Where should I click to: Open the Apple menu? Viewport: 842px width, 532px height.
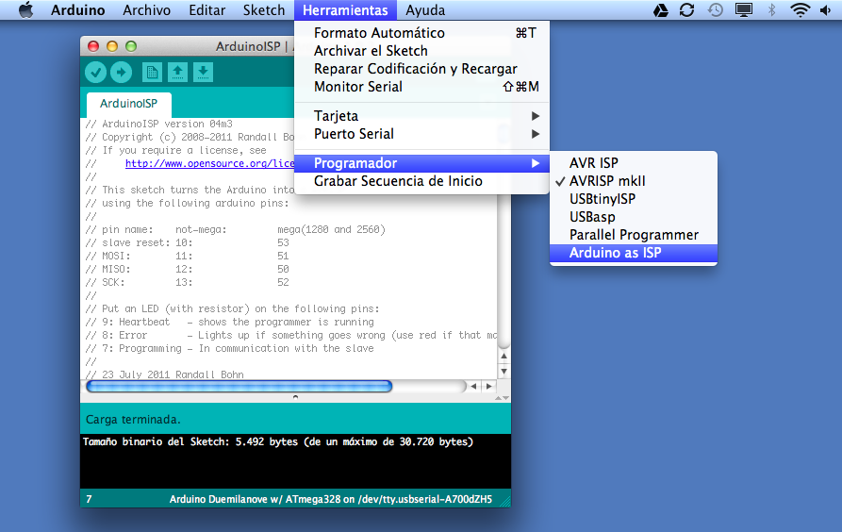click(25, 9)
